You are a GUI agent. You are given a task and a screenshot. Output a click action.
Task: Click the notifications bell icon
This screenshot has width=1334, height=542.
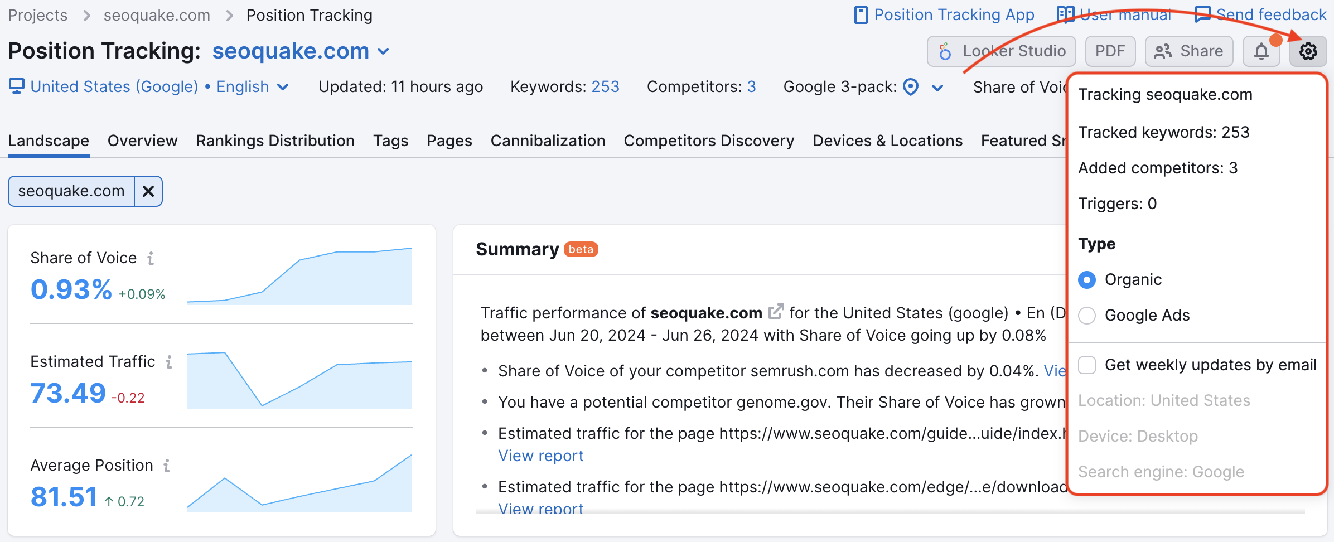tap(1261, 51)
